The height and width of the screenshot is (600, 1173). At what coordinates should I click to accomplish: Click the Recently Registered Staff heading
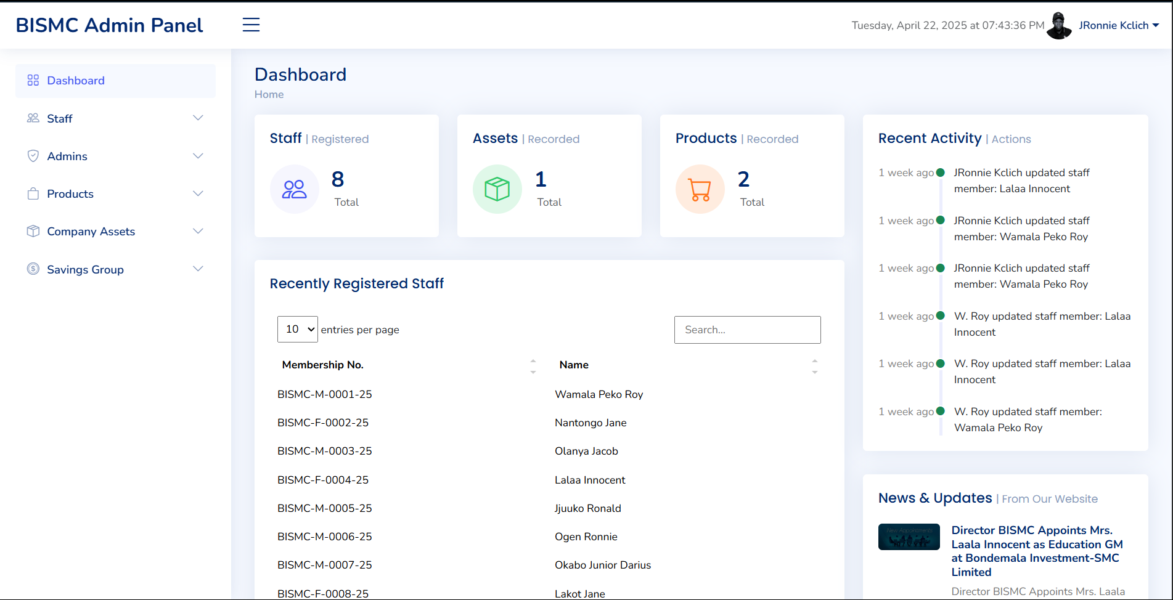[x=357, y=283]
